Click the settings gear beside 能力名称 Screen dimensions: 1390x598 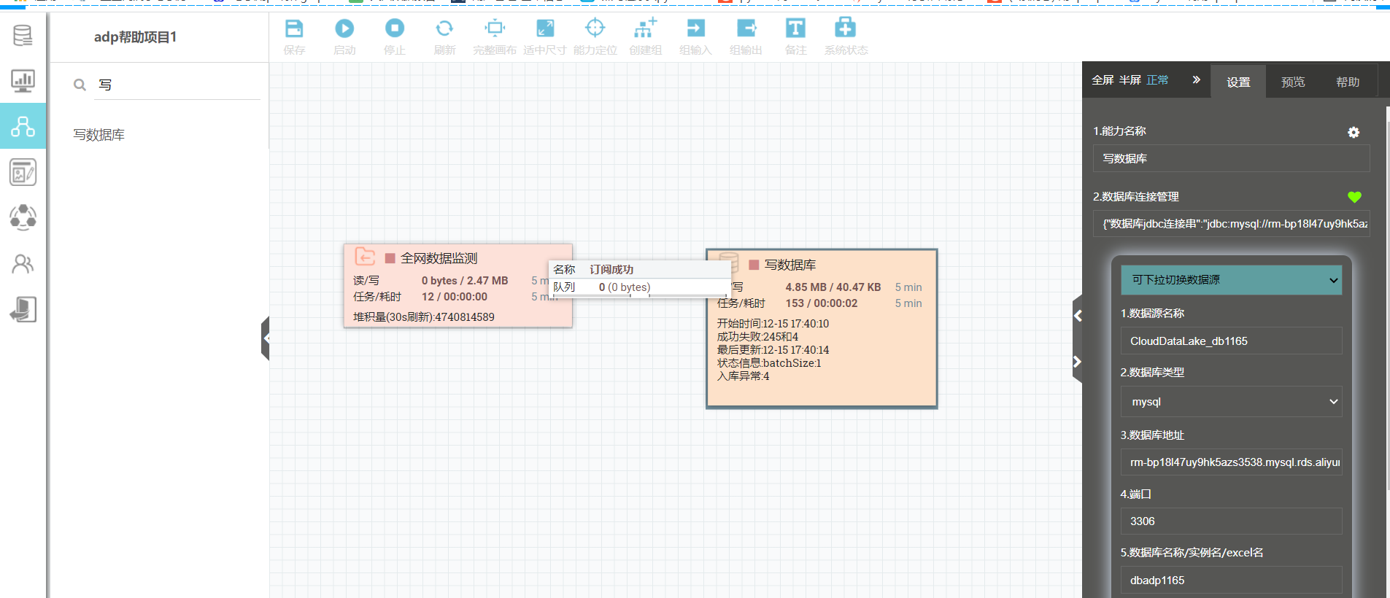[x=1354, y=132]
